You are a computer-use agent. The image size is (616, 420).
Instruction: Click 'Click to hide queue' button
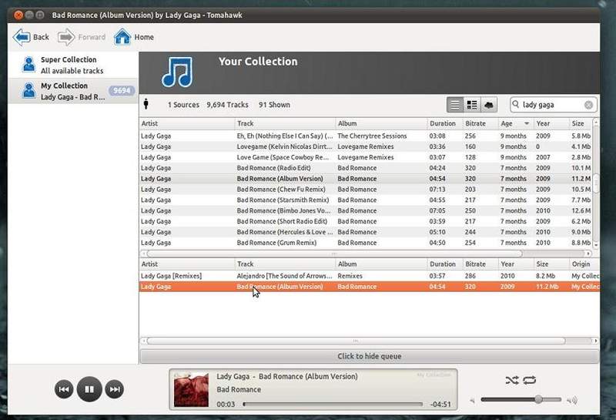[x=370, y=356]
